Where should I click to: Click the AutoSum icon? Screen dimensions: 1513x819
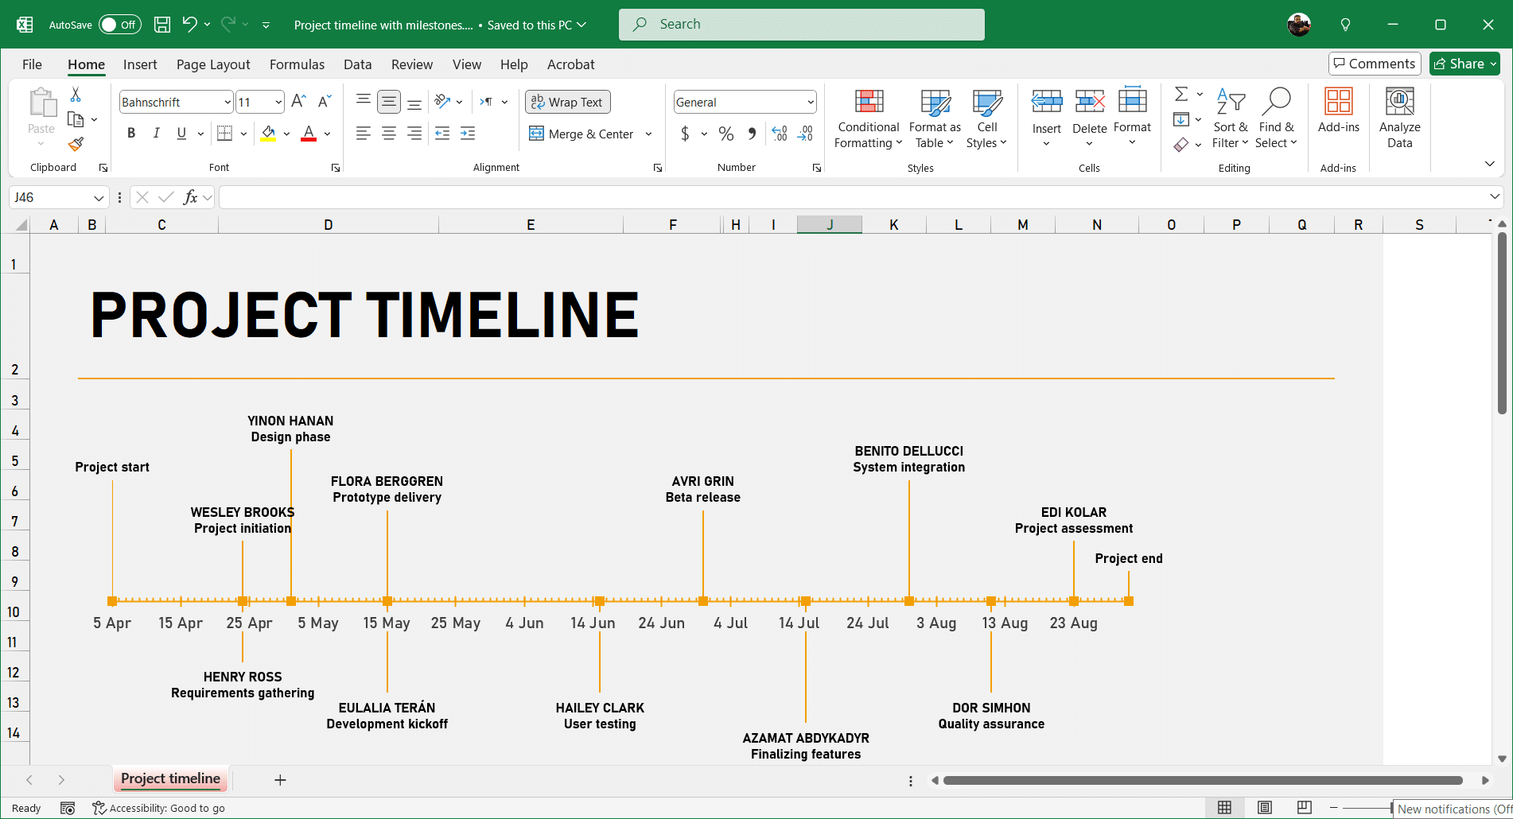(1181, 92)
